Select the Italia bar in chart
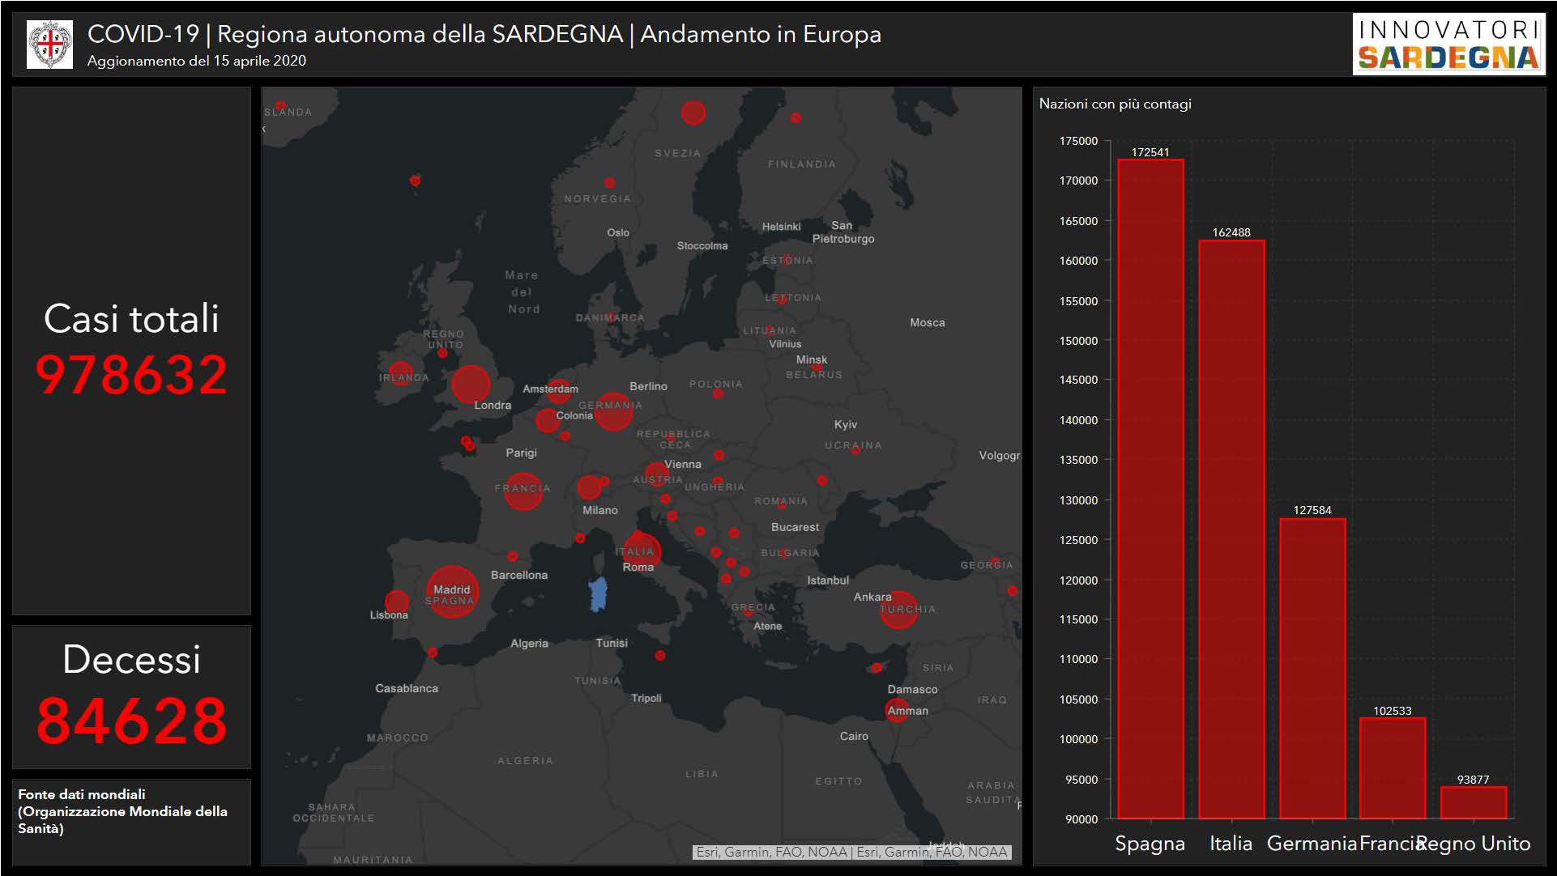This screenshot has height=876, width=1557. (1231, 529)
